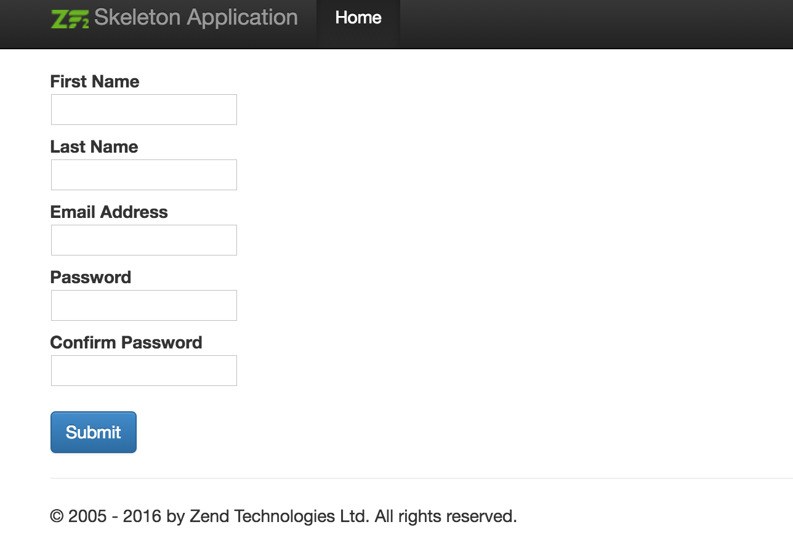Click the green Zend emblem in header
The width and height of the screenshot is (793, 543).
click(70, 18)
